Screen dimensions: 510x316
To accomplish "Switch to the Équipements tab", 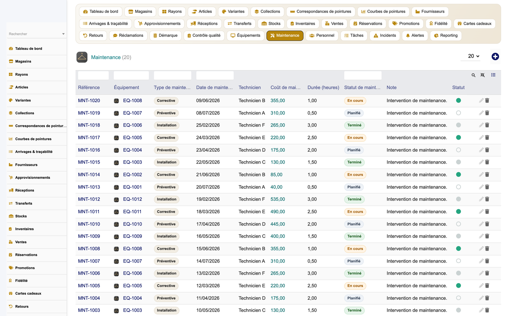I will pos(245,35).
